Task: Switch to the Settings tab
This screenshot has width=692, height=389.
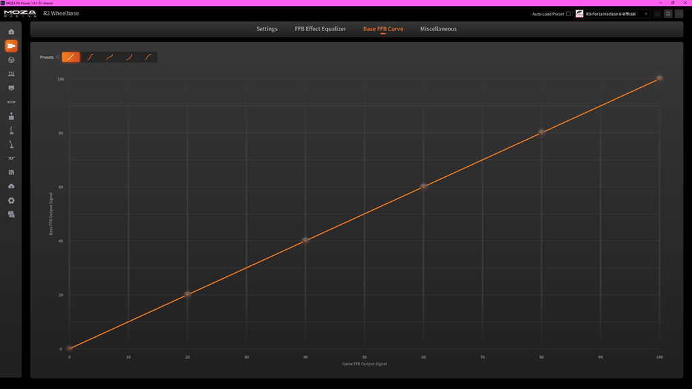Action: tap(267, 29)
